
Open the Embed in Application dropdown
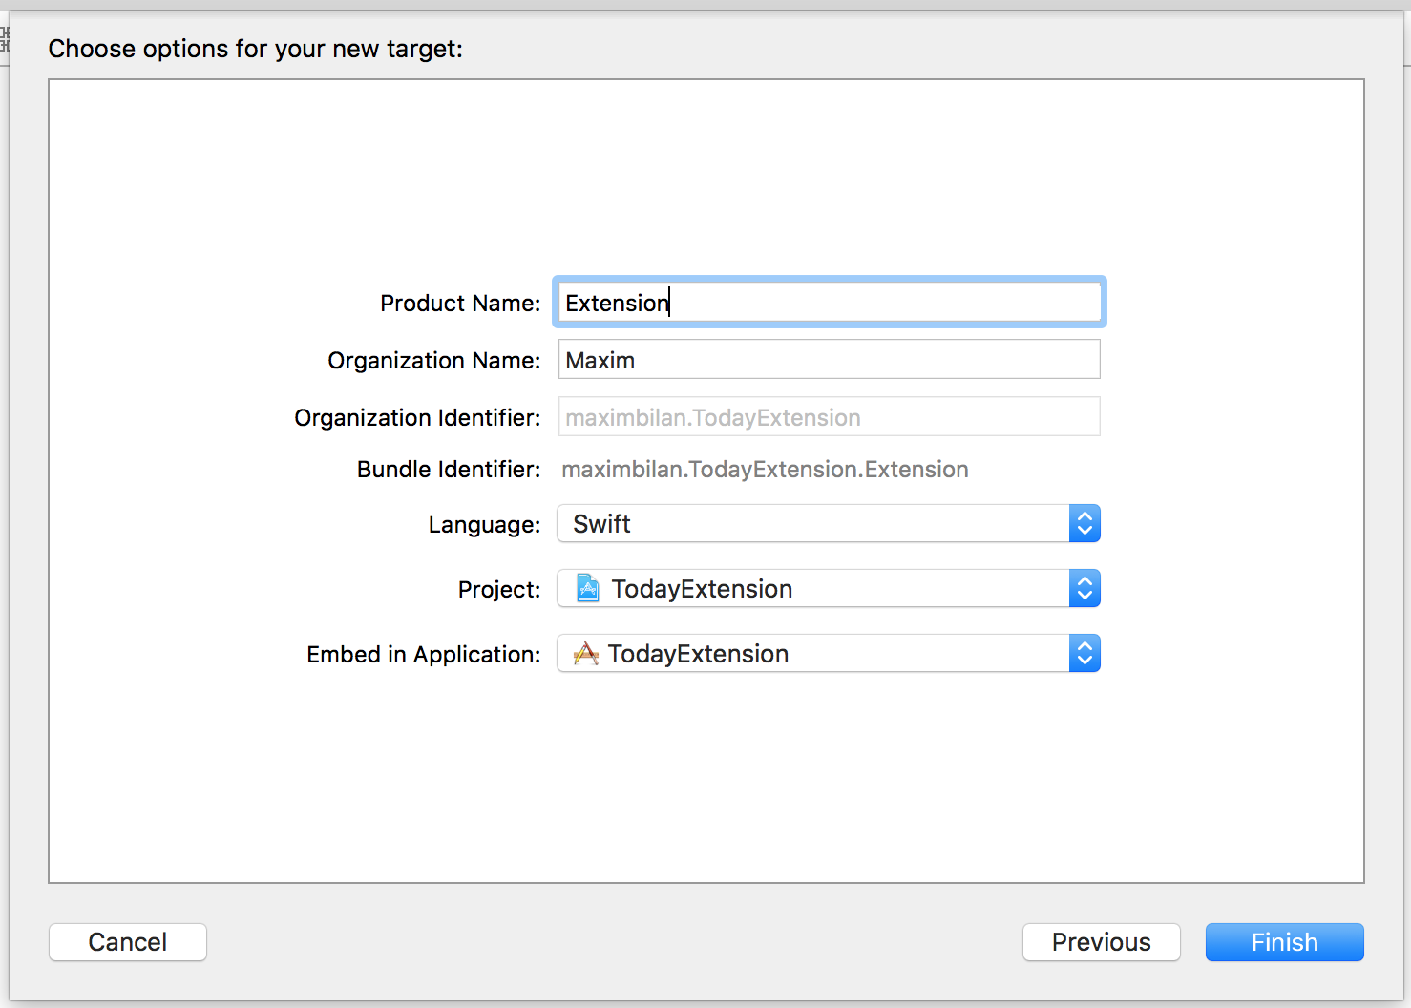click(x=829, y=654)
